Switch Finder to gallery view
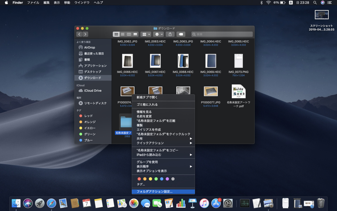The image size is (337, 211). pyautogui.click(x=135, y=34)
